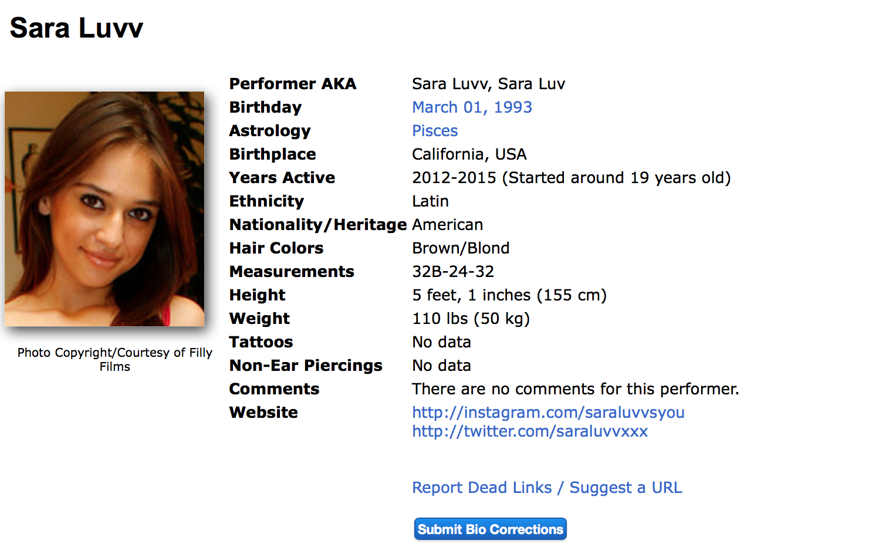Open the Instagram website link

548,413
